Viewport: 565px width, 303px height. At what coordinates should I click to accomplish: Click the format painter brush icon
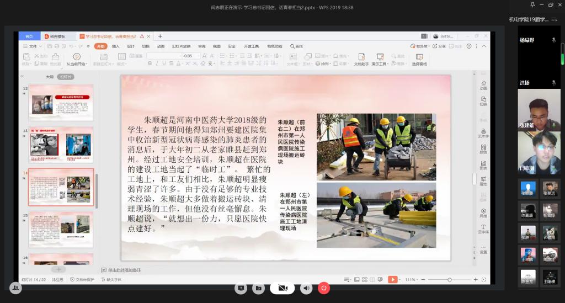coord(56,56)
